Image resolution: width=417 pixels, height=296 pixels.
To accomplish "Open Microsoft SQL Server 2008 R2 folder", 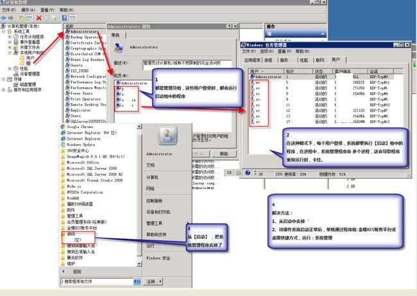I will [92, 174].
